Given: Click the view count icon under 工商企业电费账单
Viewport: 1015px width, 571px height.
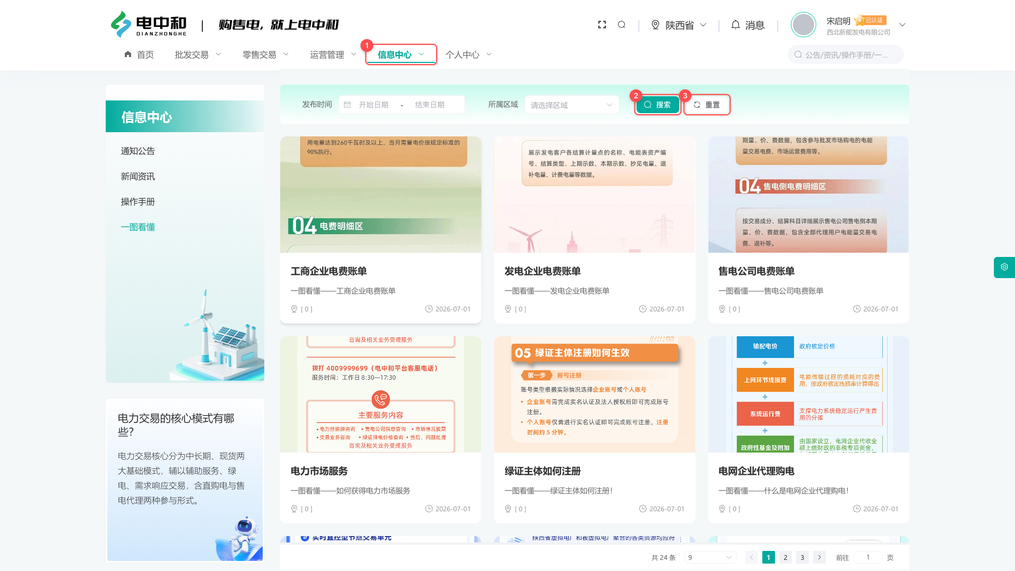Looking at the screenshot, I should click(x=294, y=309).
